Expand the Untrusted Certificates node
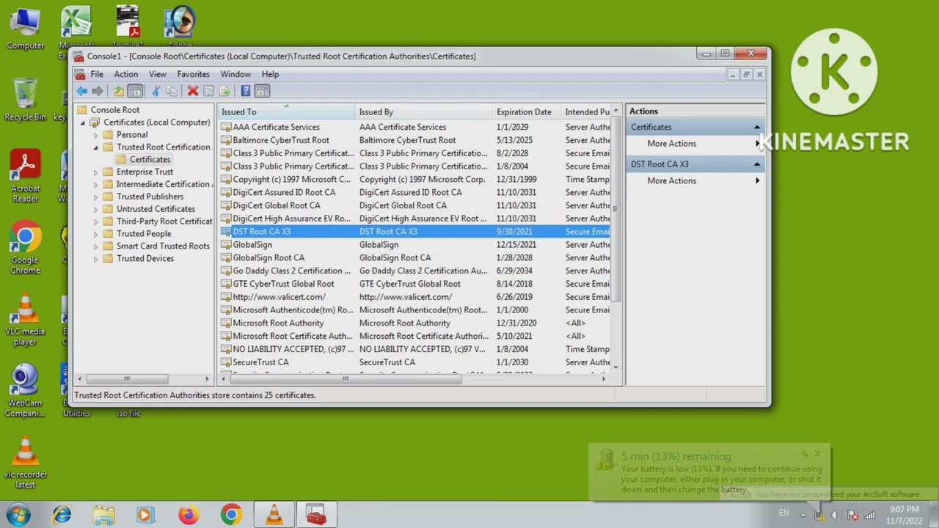The width and height of the screenshot is (939, 528). 95,209
